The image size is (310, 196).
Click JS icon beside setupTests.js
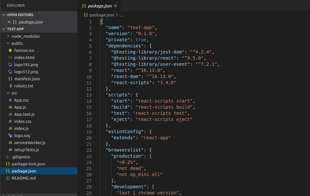(10, 150)
